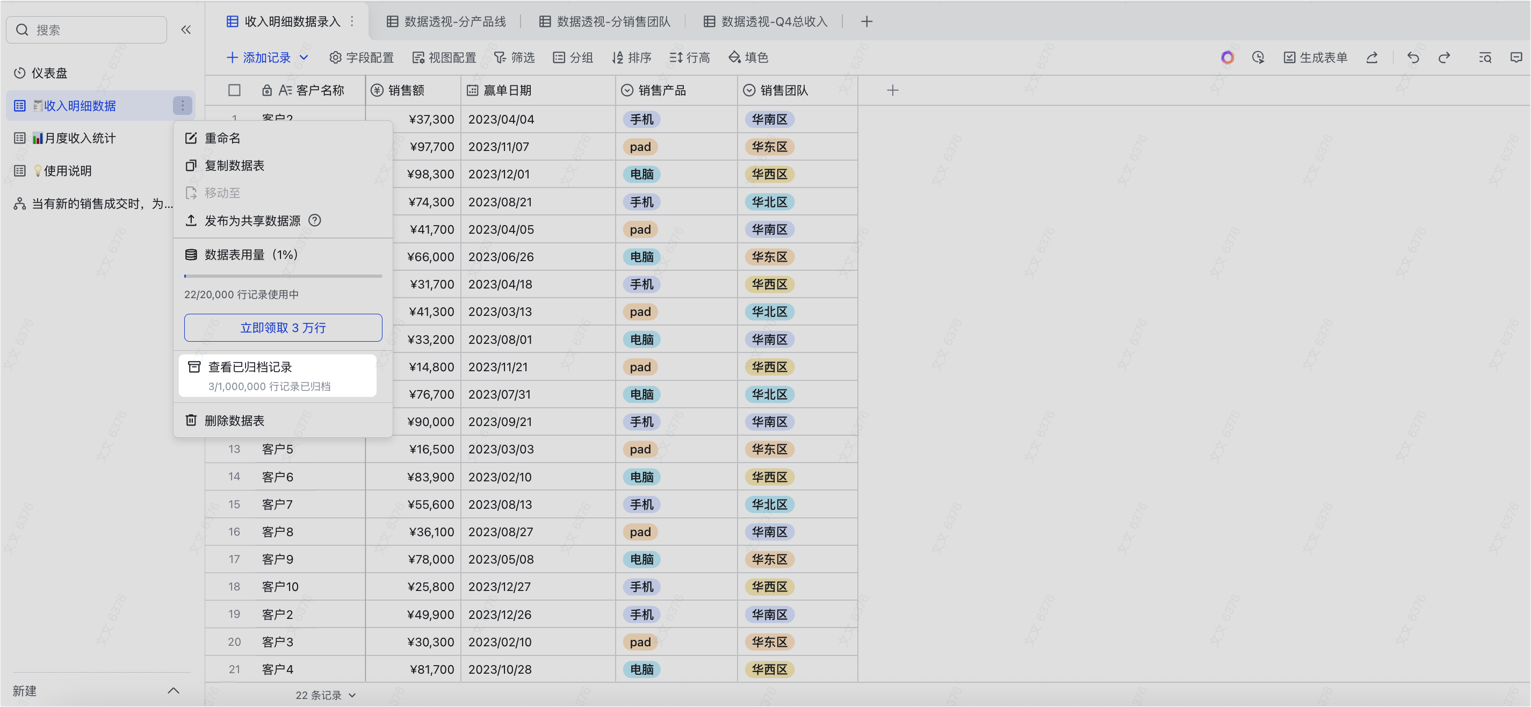The image size is (1531, 707).
Task: Click row number 15
Action: 234,504
